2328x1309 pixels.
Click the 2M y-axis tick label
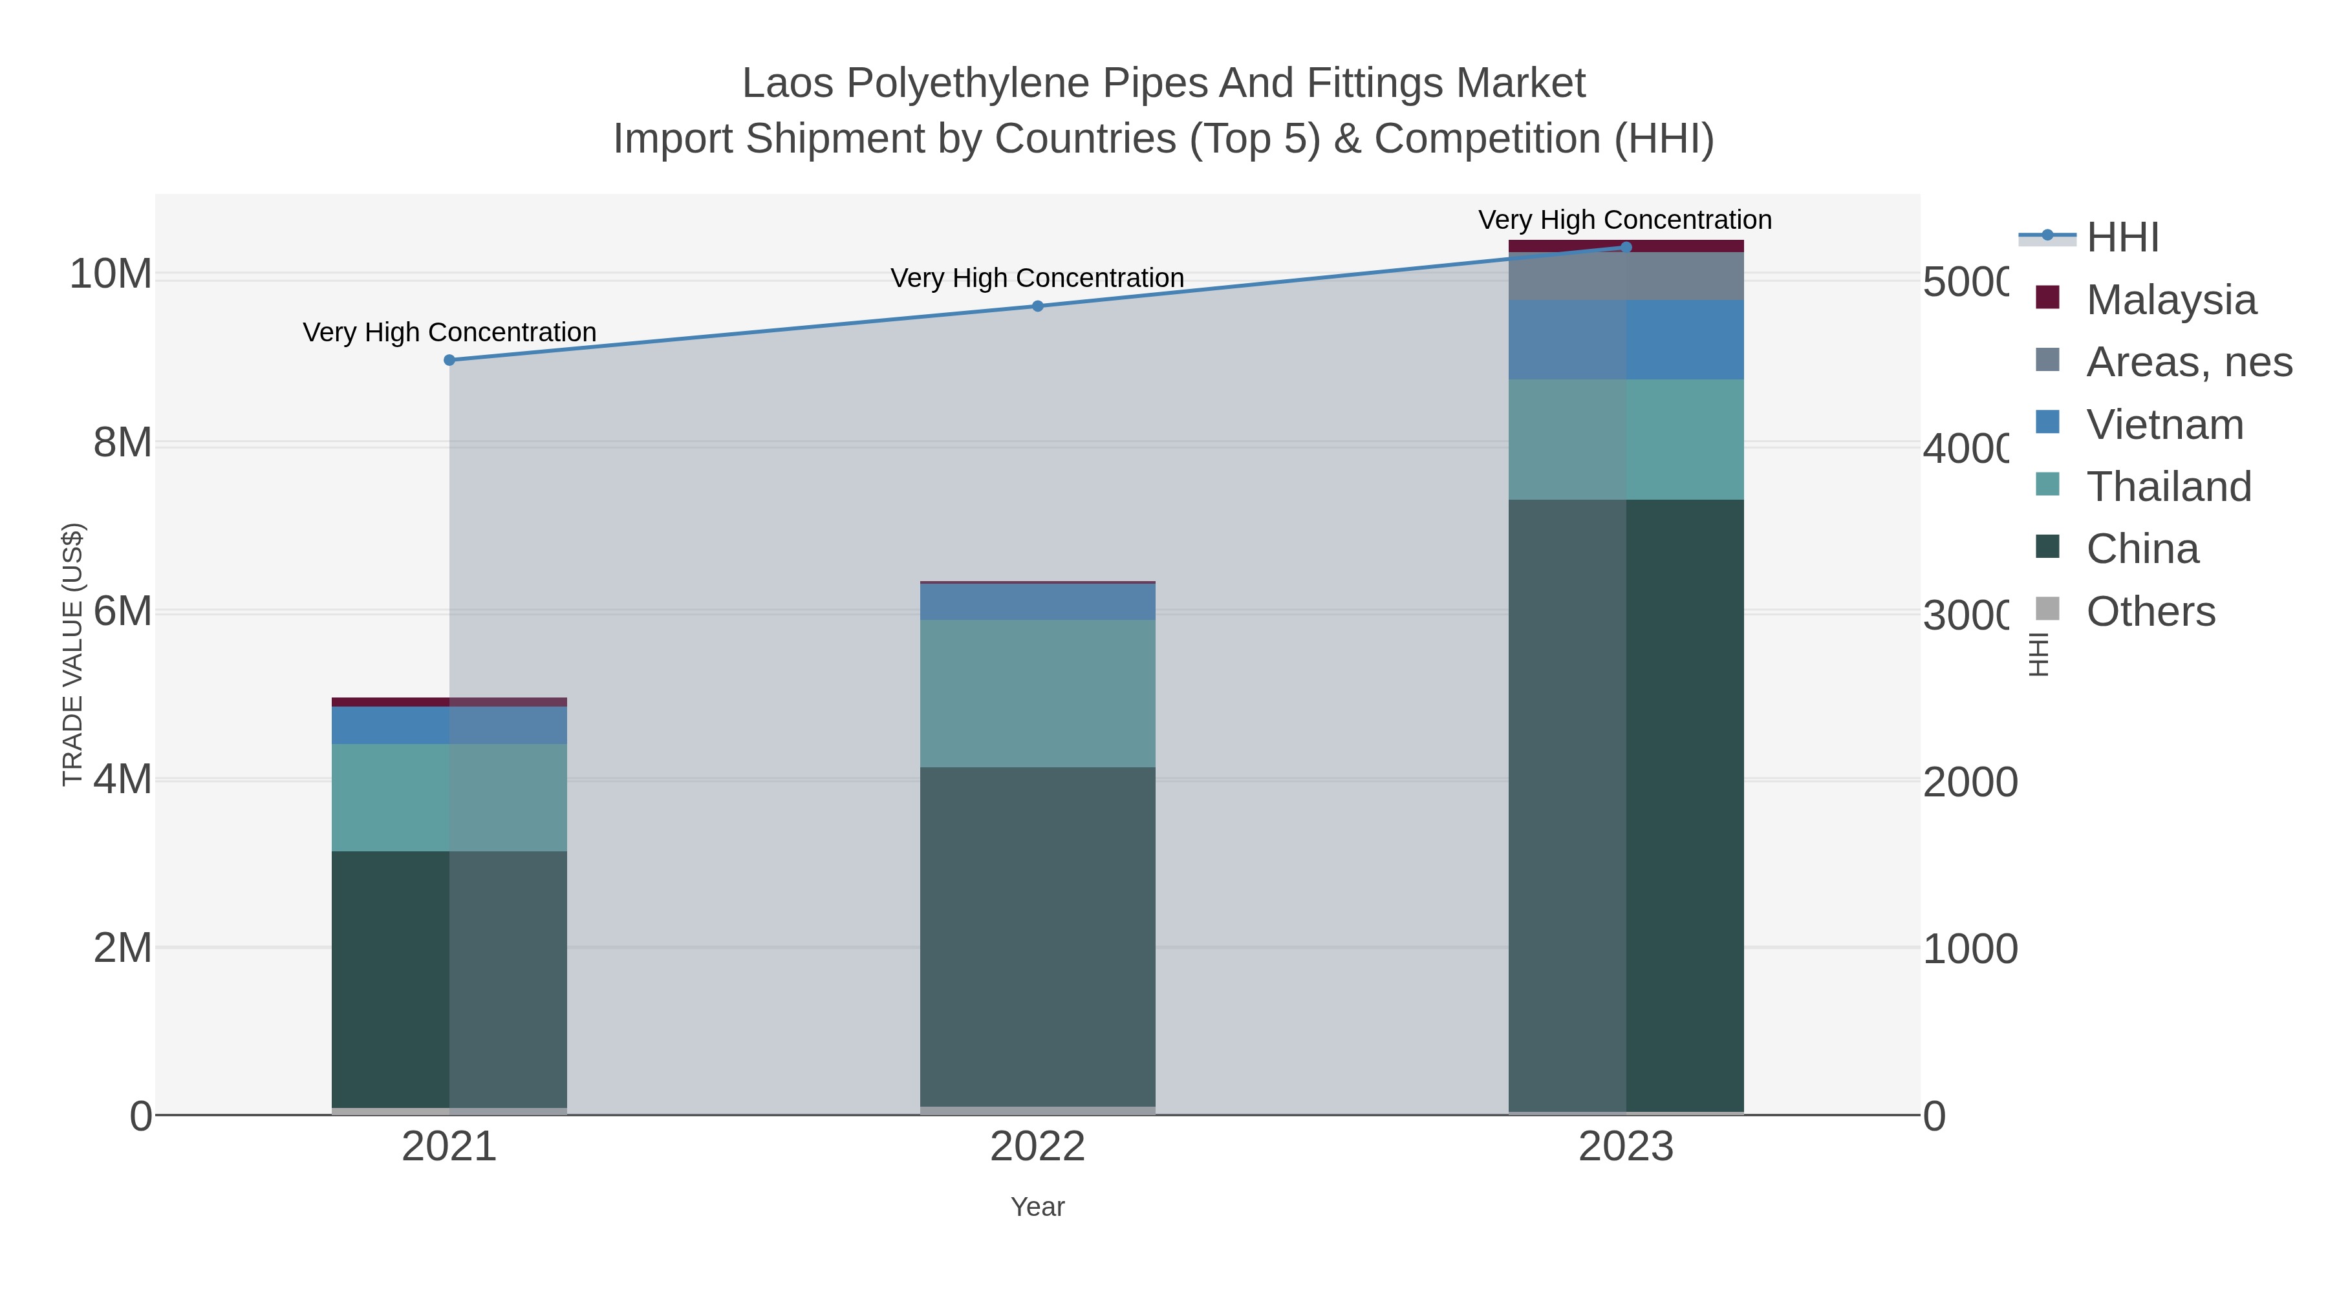123,948
